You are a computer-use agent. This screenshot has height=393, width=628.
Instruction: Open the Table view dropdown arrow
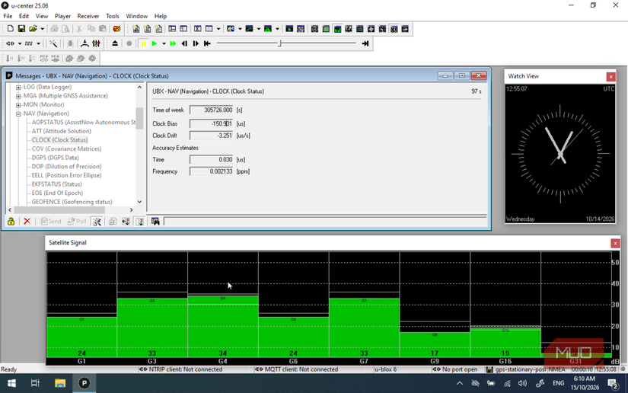(218, 29)
